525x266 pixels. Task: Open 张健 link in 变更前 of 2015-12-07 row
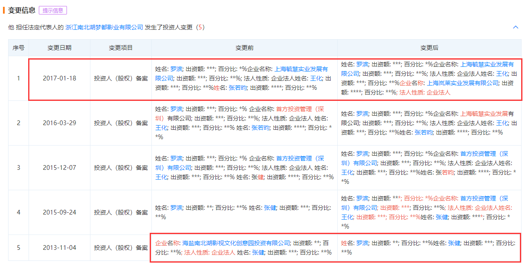coord(258,177)
